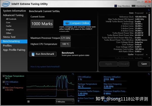The width and height of the screenshot is (152, 106).
Task: Click wrench icon beside Memory Utilization stats
Action: (149, 74)
